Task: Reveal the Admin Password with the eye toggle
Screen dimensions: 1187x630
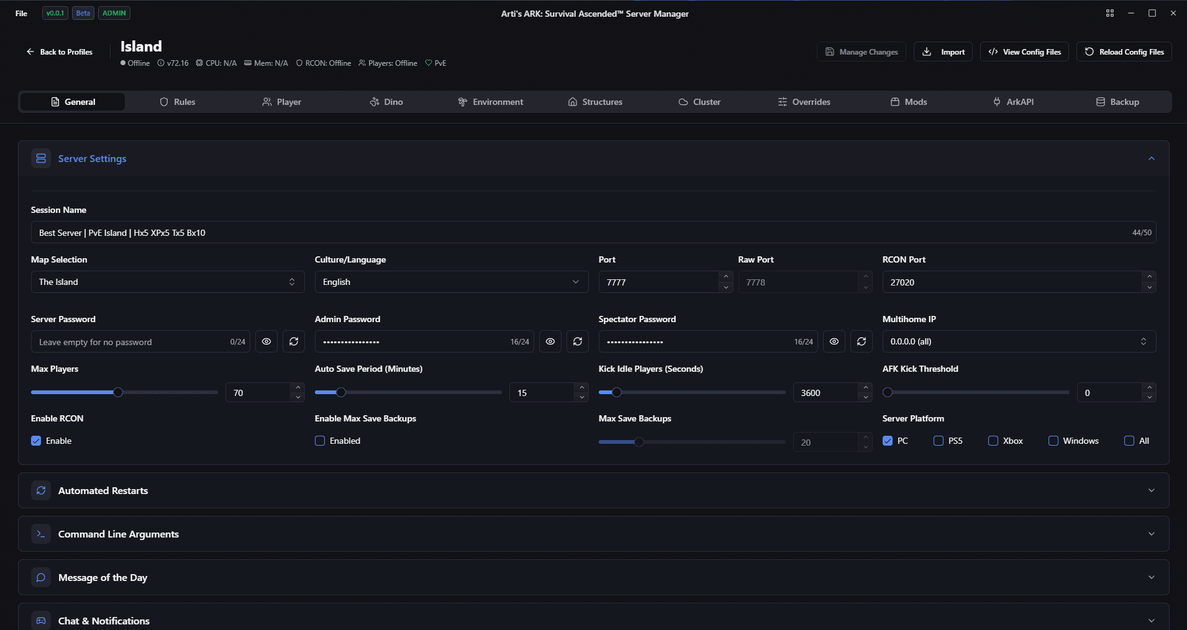Action: point(550,341)
